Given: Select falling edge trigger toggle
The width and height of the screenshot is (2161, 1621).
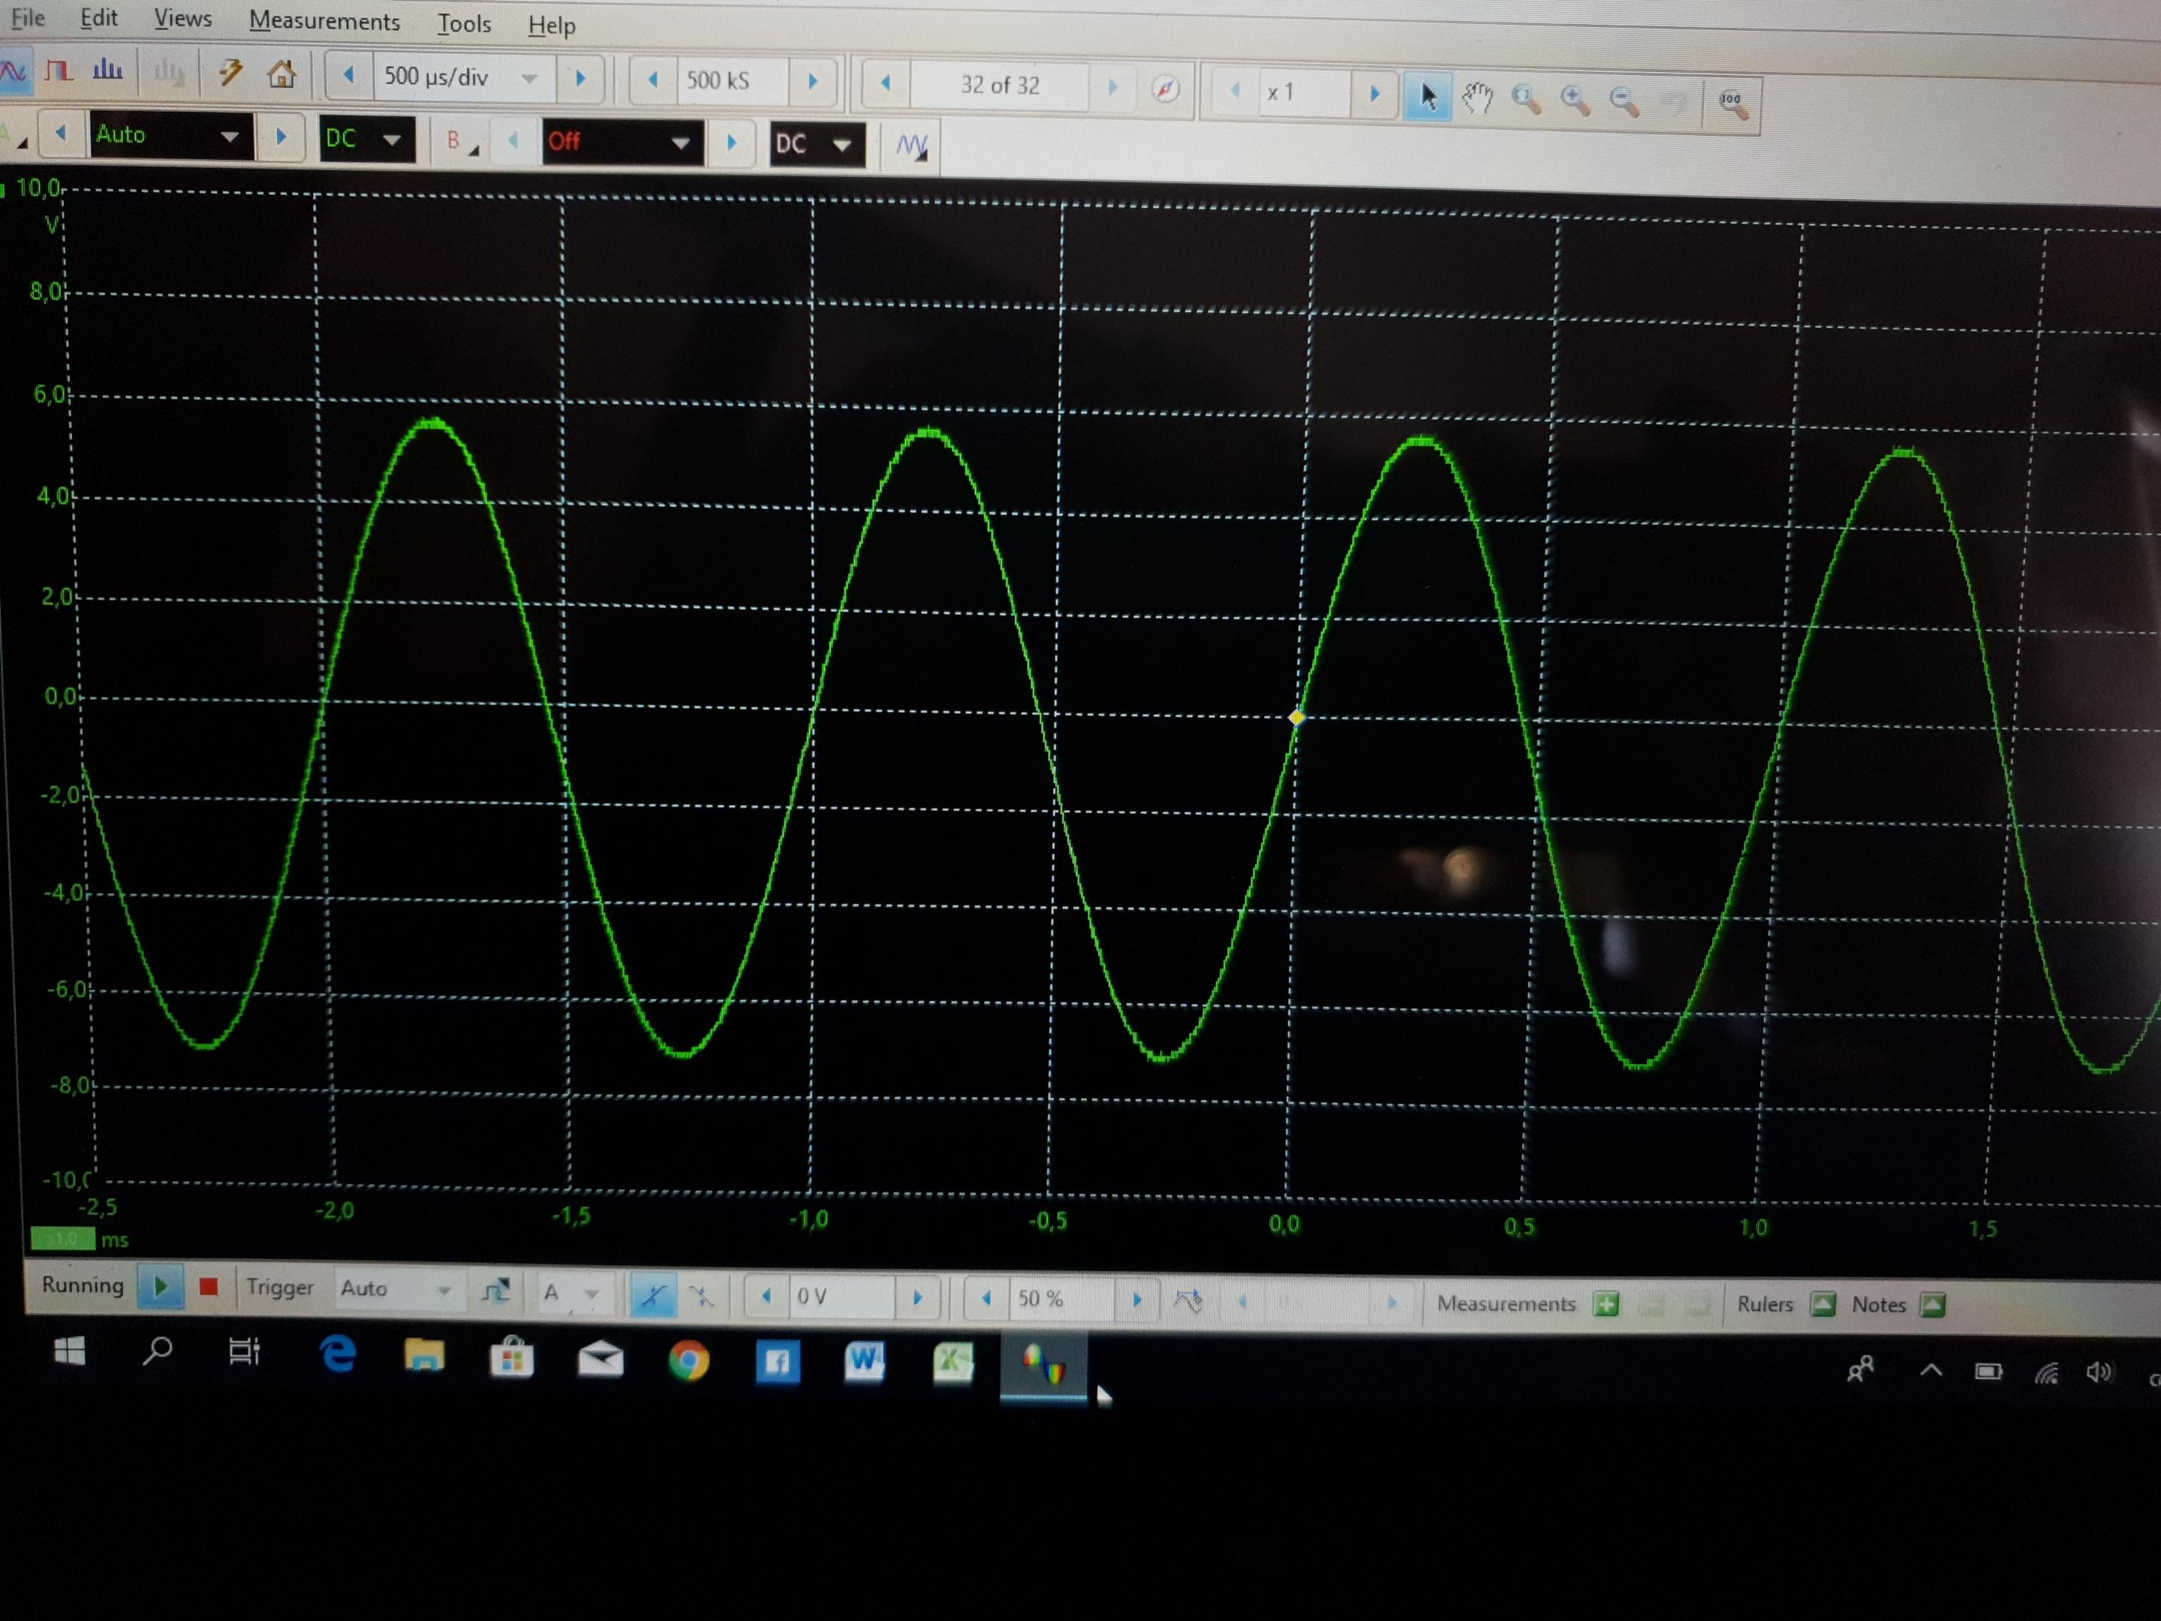Looking at the screenshot, I should pyautogui.click(x=700, y=1297).
